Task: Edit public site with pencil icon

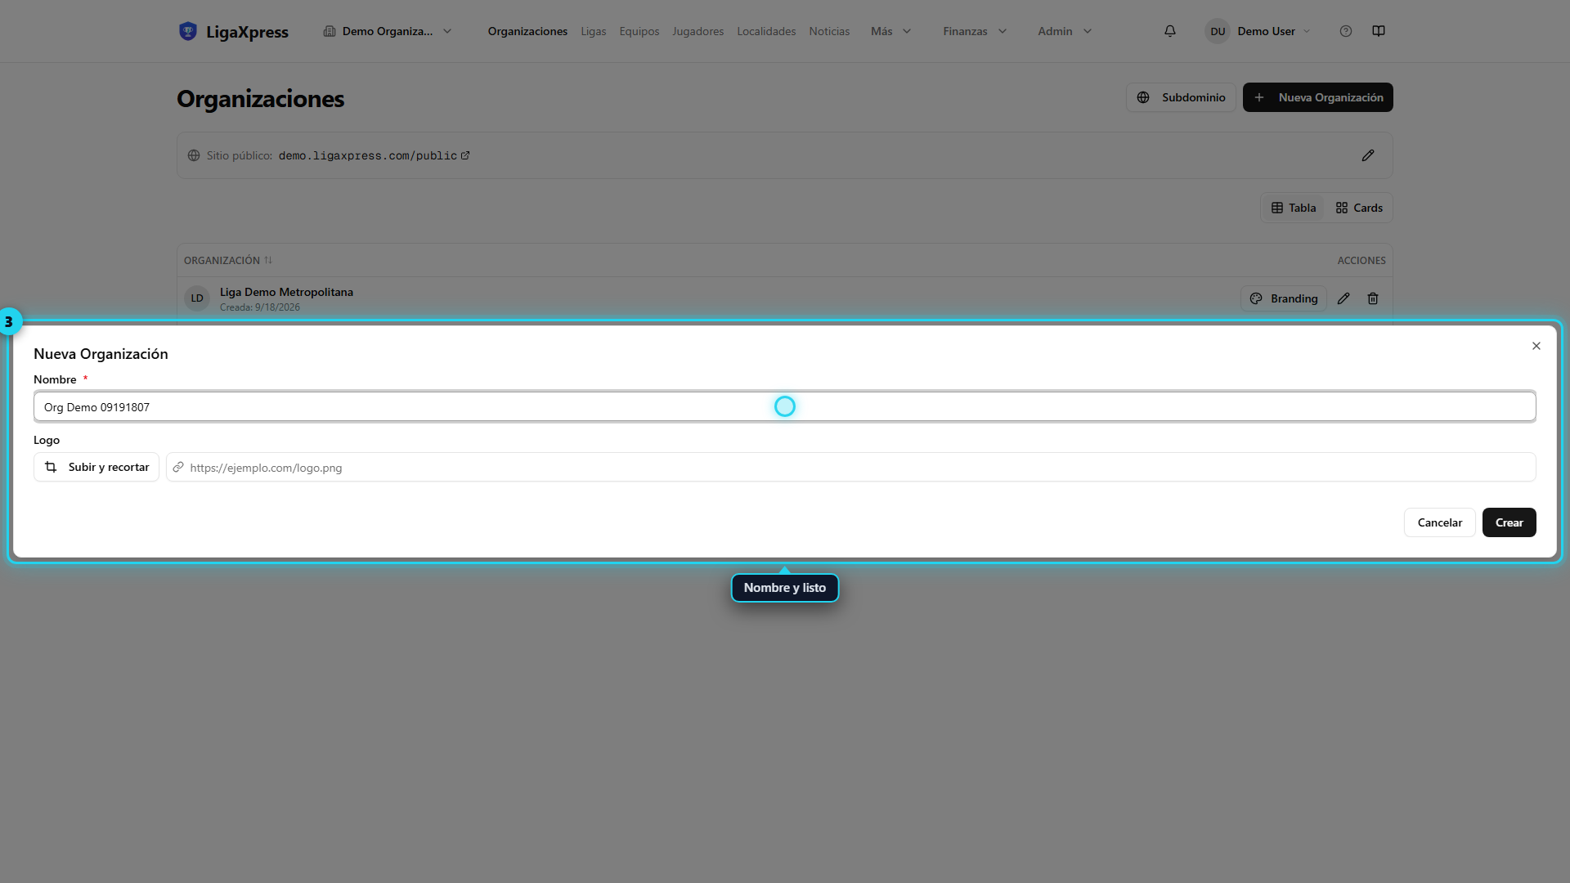Action: pyautogui.click(x=1368, y=155)
